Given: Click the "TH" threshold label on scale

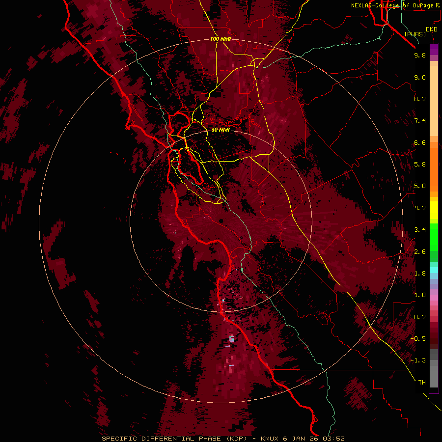Looking at the screenshot, I should click(422, 383).
